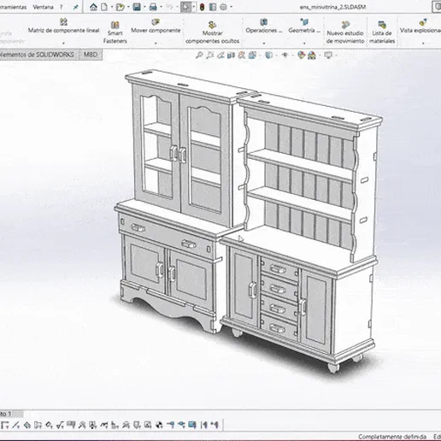Open the Ventana menu

(x=43, y=7)
